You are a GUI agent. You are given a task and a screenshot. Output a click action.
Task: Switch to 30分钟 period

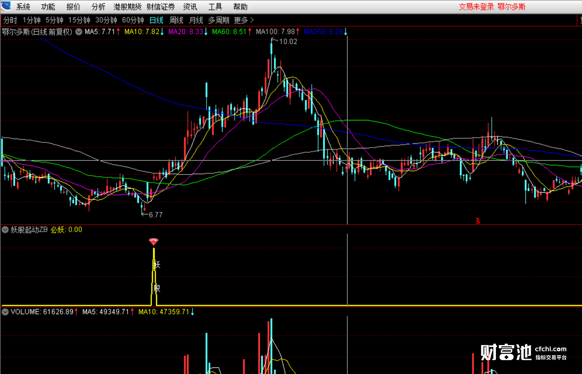(106, 20)
